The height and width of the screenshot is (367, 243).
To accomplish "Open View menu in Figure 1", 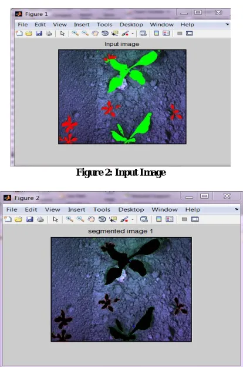I will point(60,25).
